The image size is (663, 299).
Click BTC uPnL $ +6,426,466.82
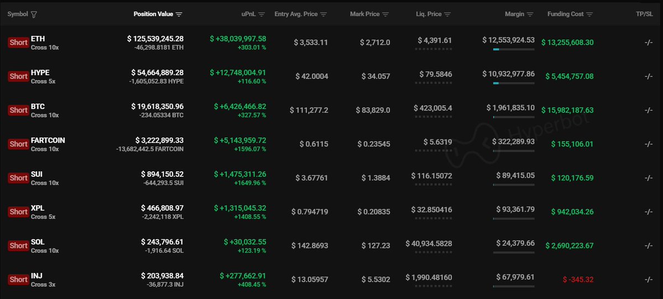click(240, 107)
